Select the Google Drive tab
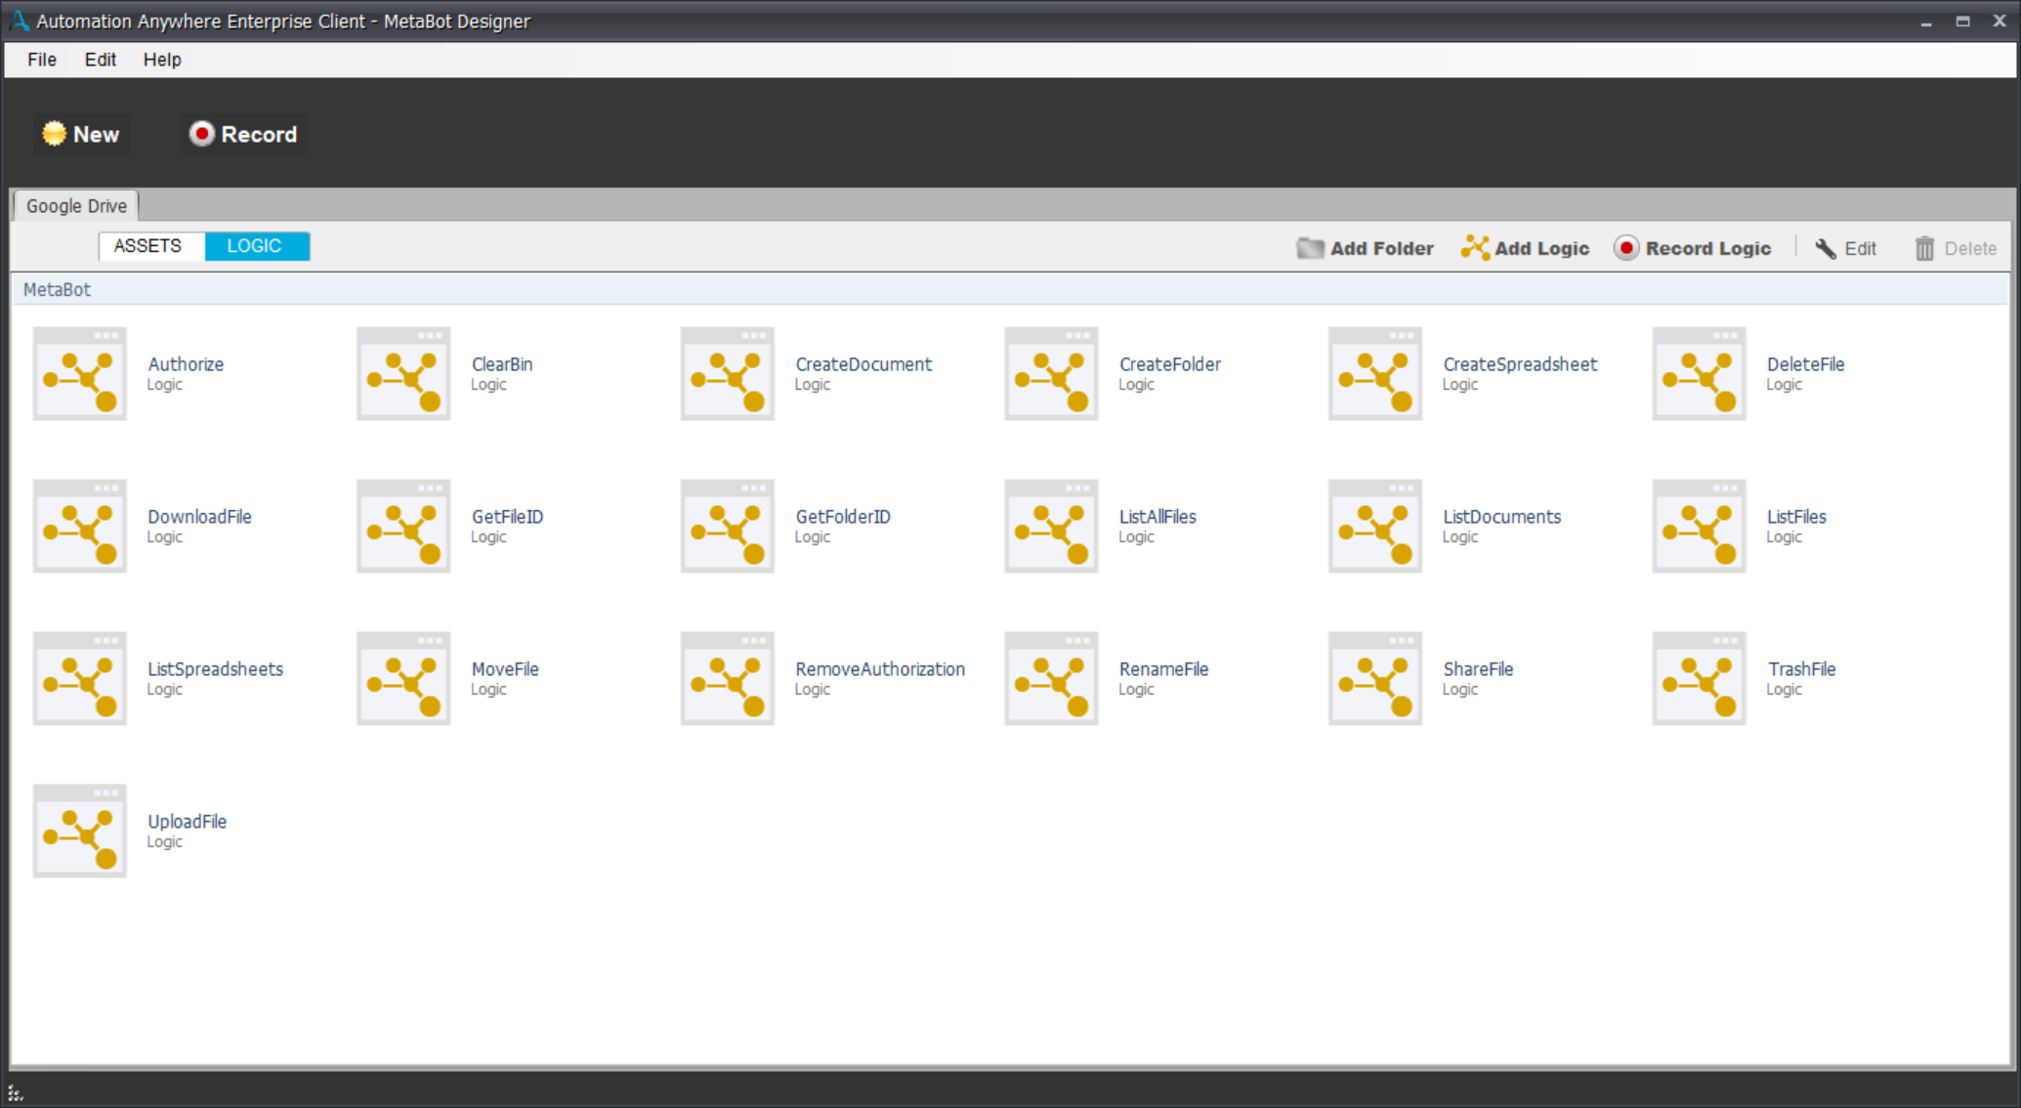 click(x=76, y=206)
